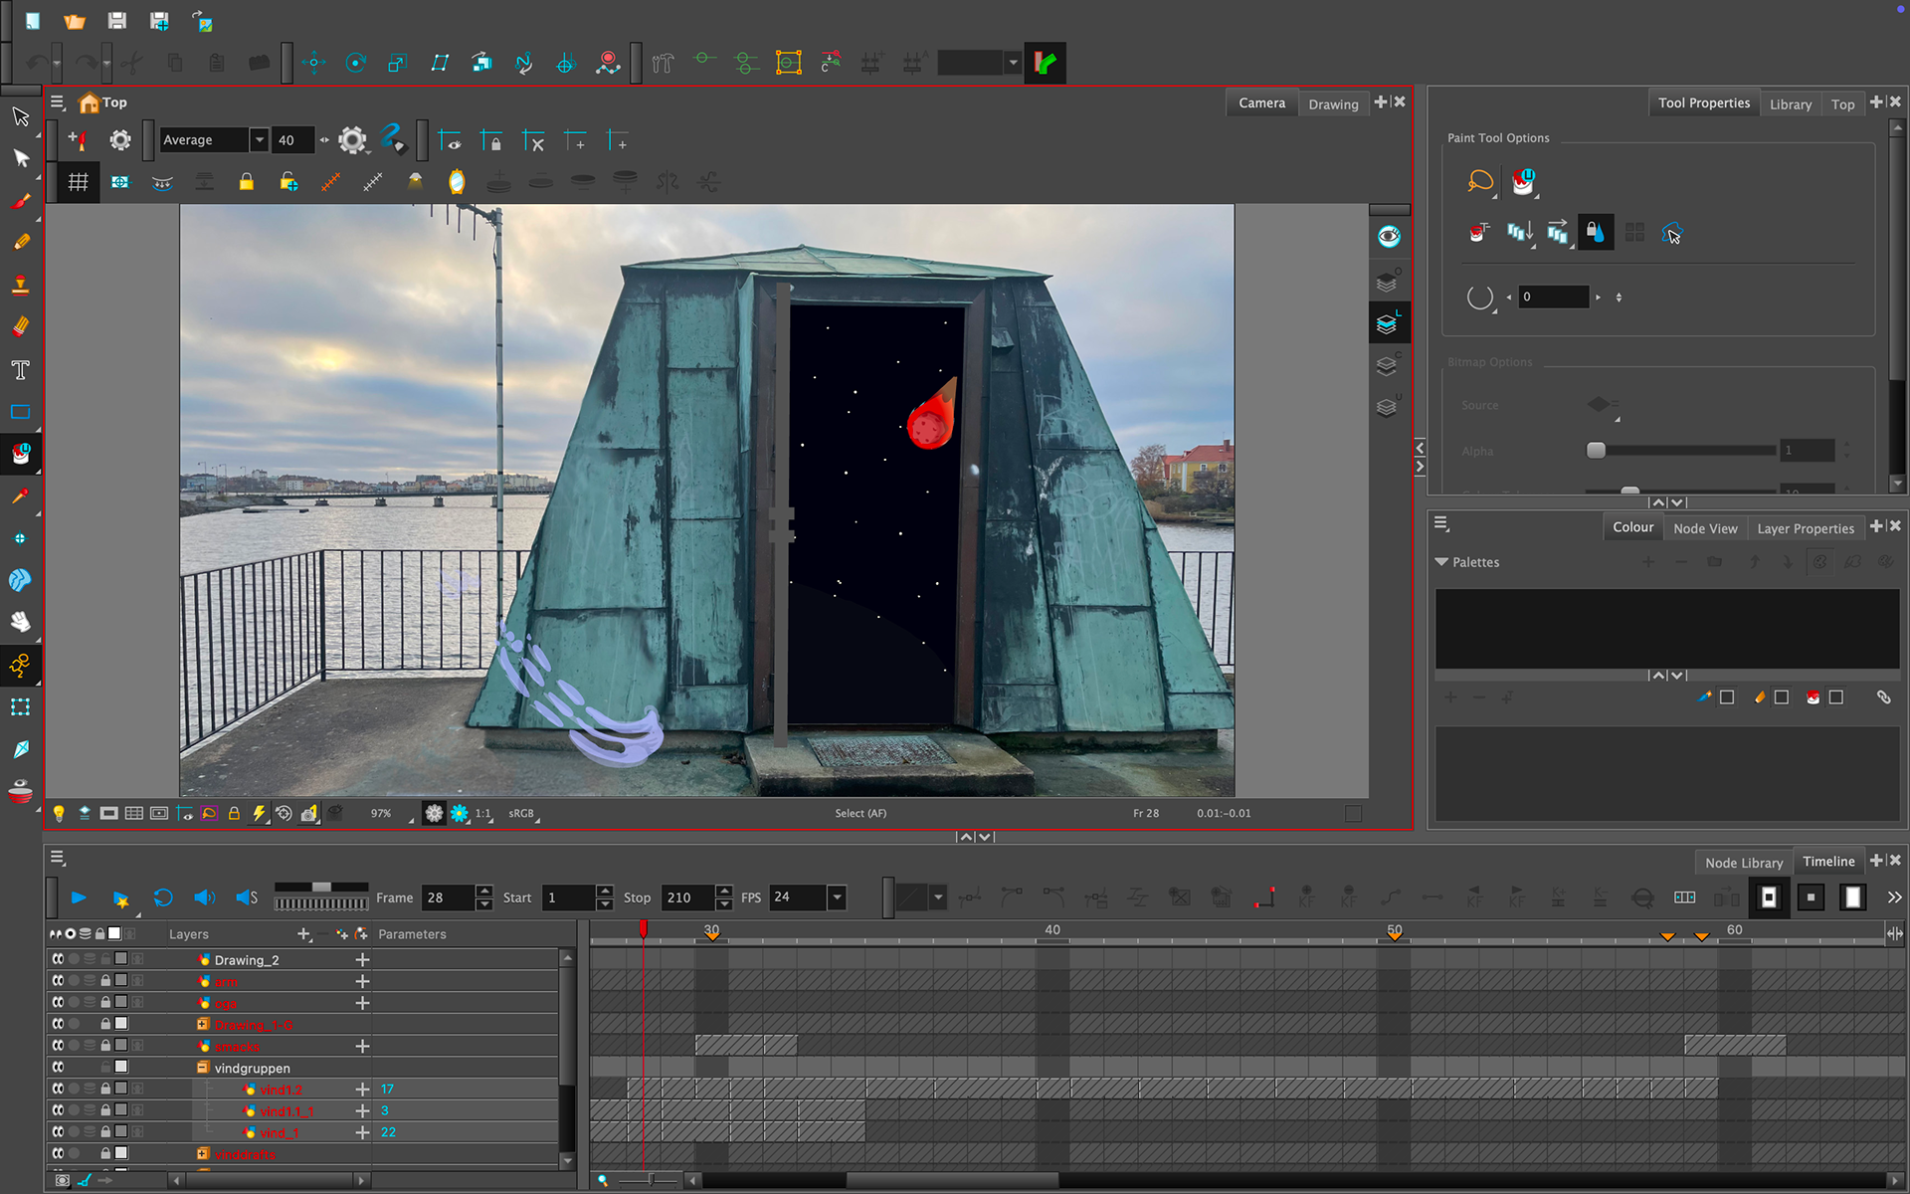Click the Eraser tool icon
This screenshot has width=1910, height=1194.
20,326
